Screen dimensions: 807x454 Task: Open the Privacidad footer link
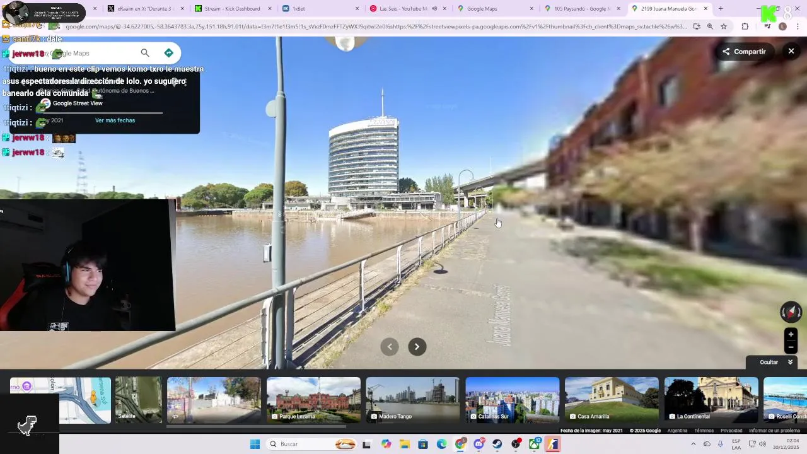pos(731,431)
